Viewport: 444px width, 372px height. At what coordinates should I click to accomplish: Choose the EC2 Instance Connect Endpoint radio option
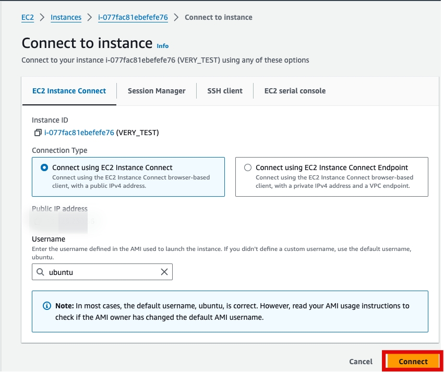(248, 168)
